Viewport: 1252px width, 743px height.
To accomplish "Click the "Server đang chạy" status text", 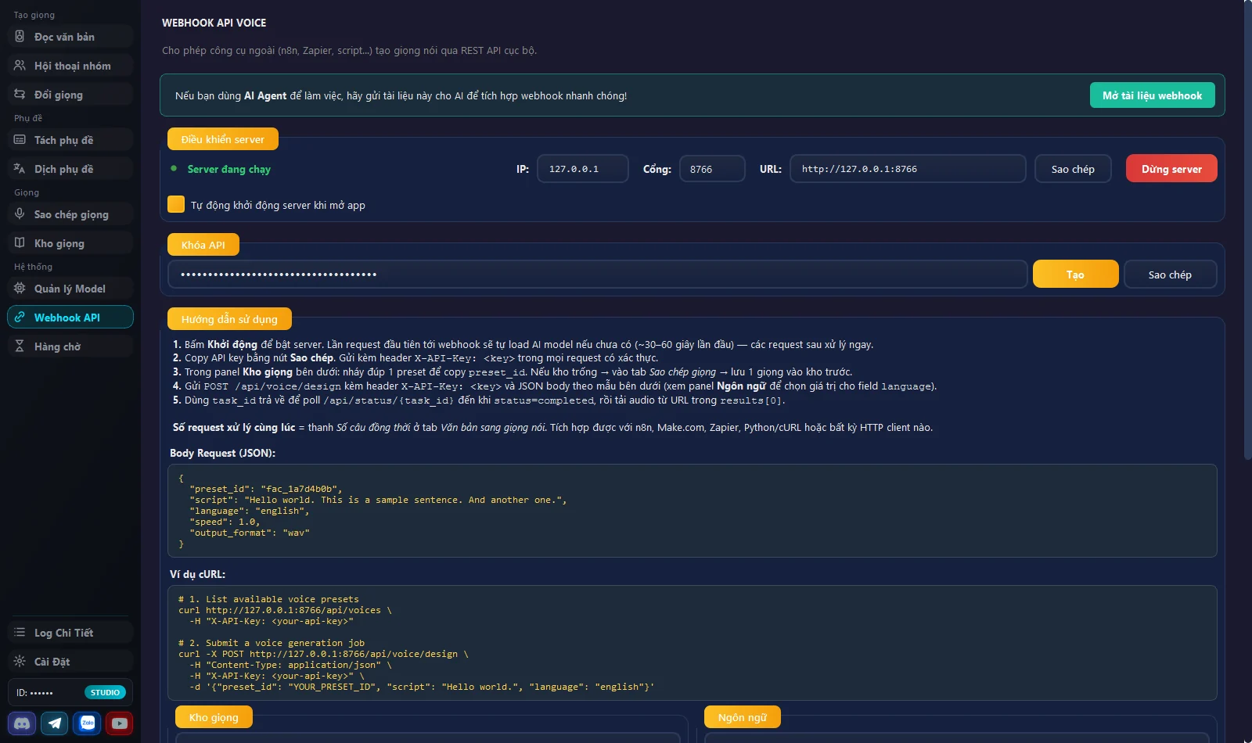I will pyautogui.click(x=228, y=169).
